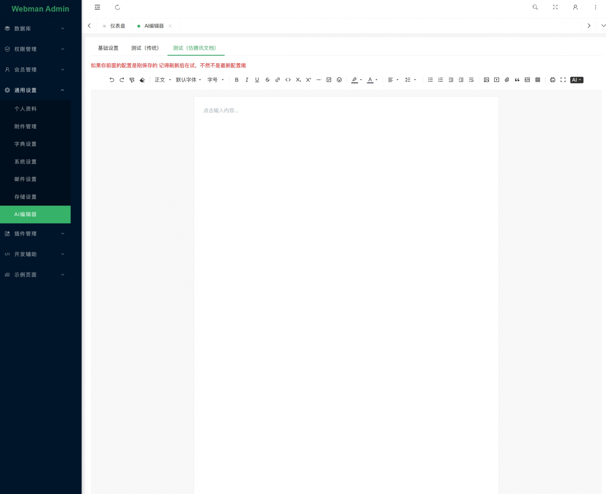Open the 默认字体 font family dropdown
Screen dimensions: 606x494
189,80
